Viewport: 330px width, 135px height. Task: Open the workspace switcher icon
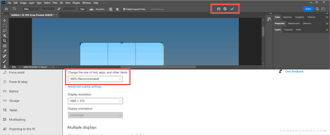(323, 9)
